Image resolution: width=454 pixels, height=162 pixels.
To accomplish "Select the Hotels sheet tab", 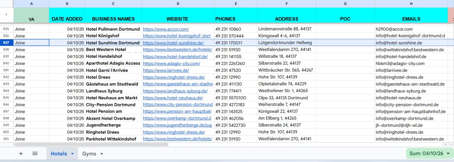I will [59, 154].
